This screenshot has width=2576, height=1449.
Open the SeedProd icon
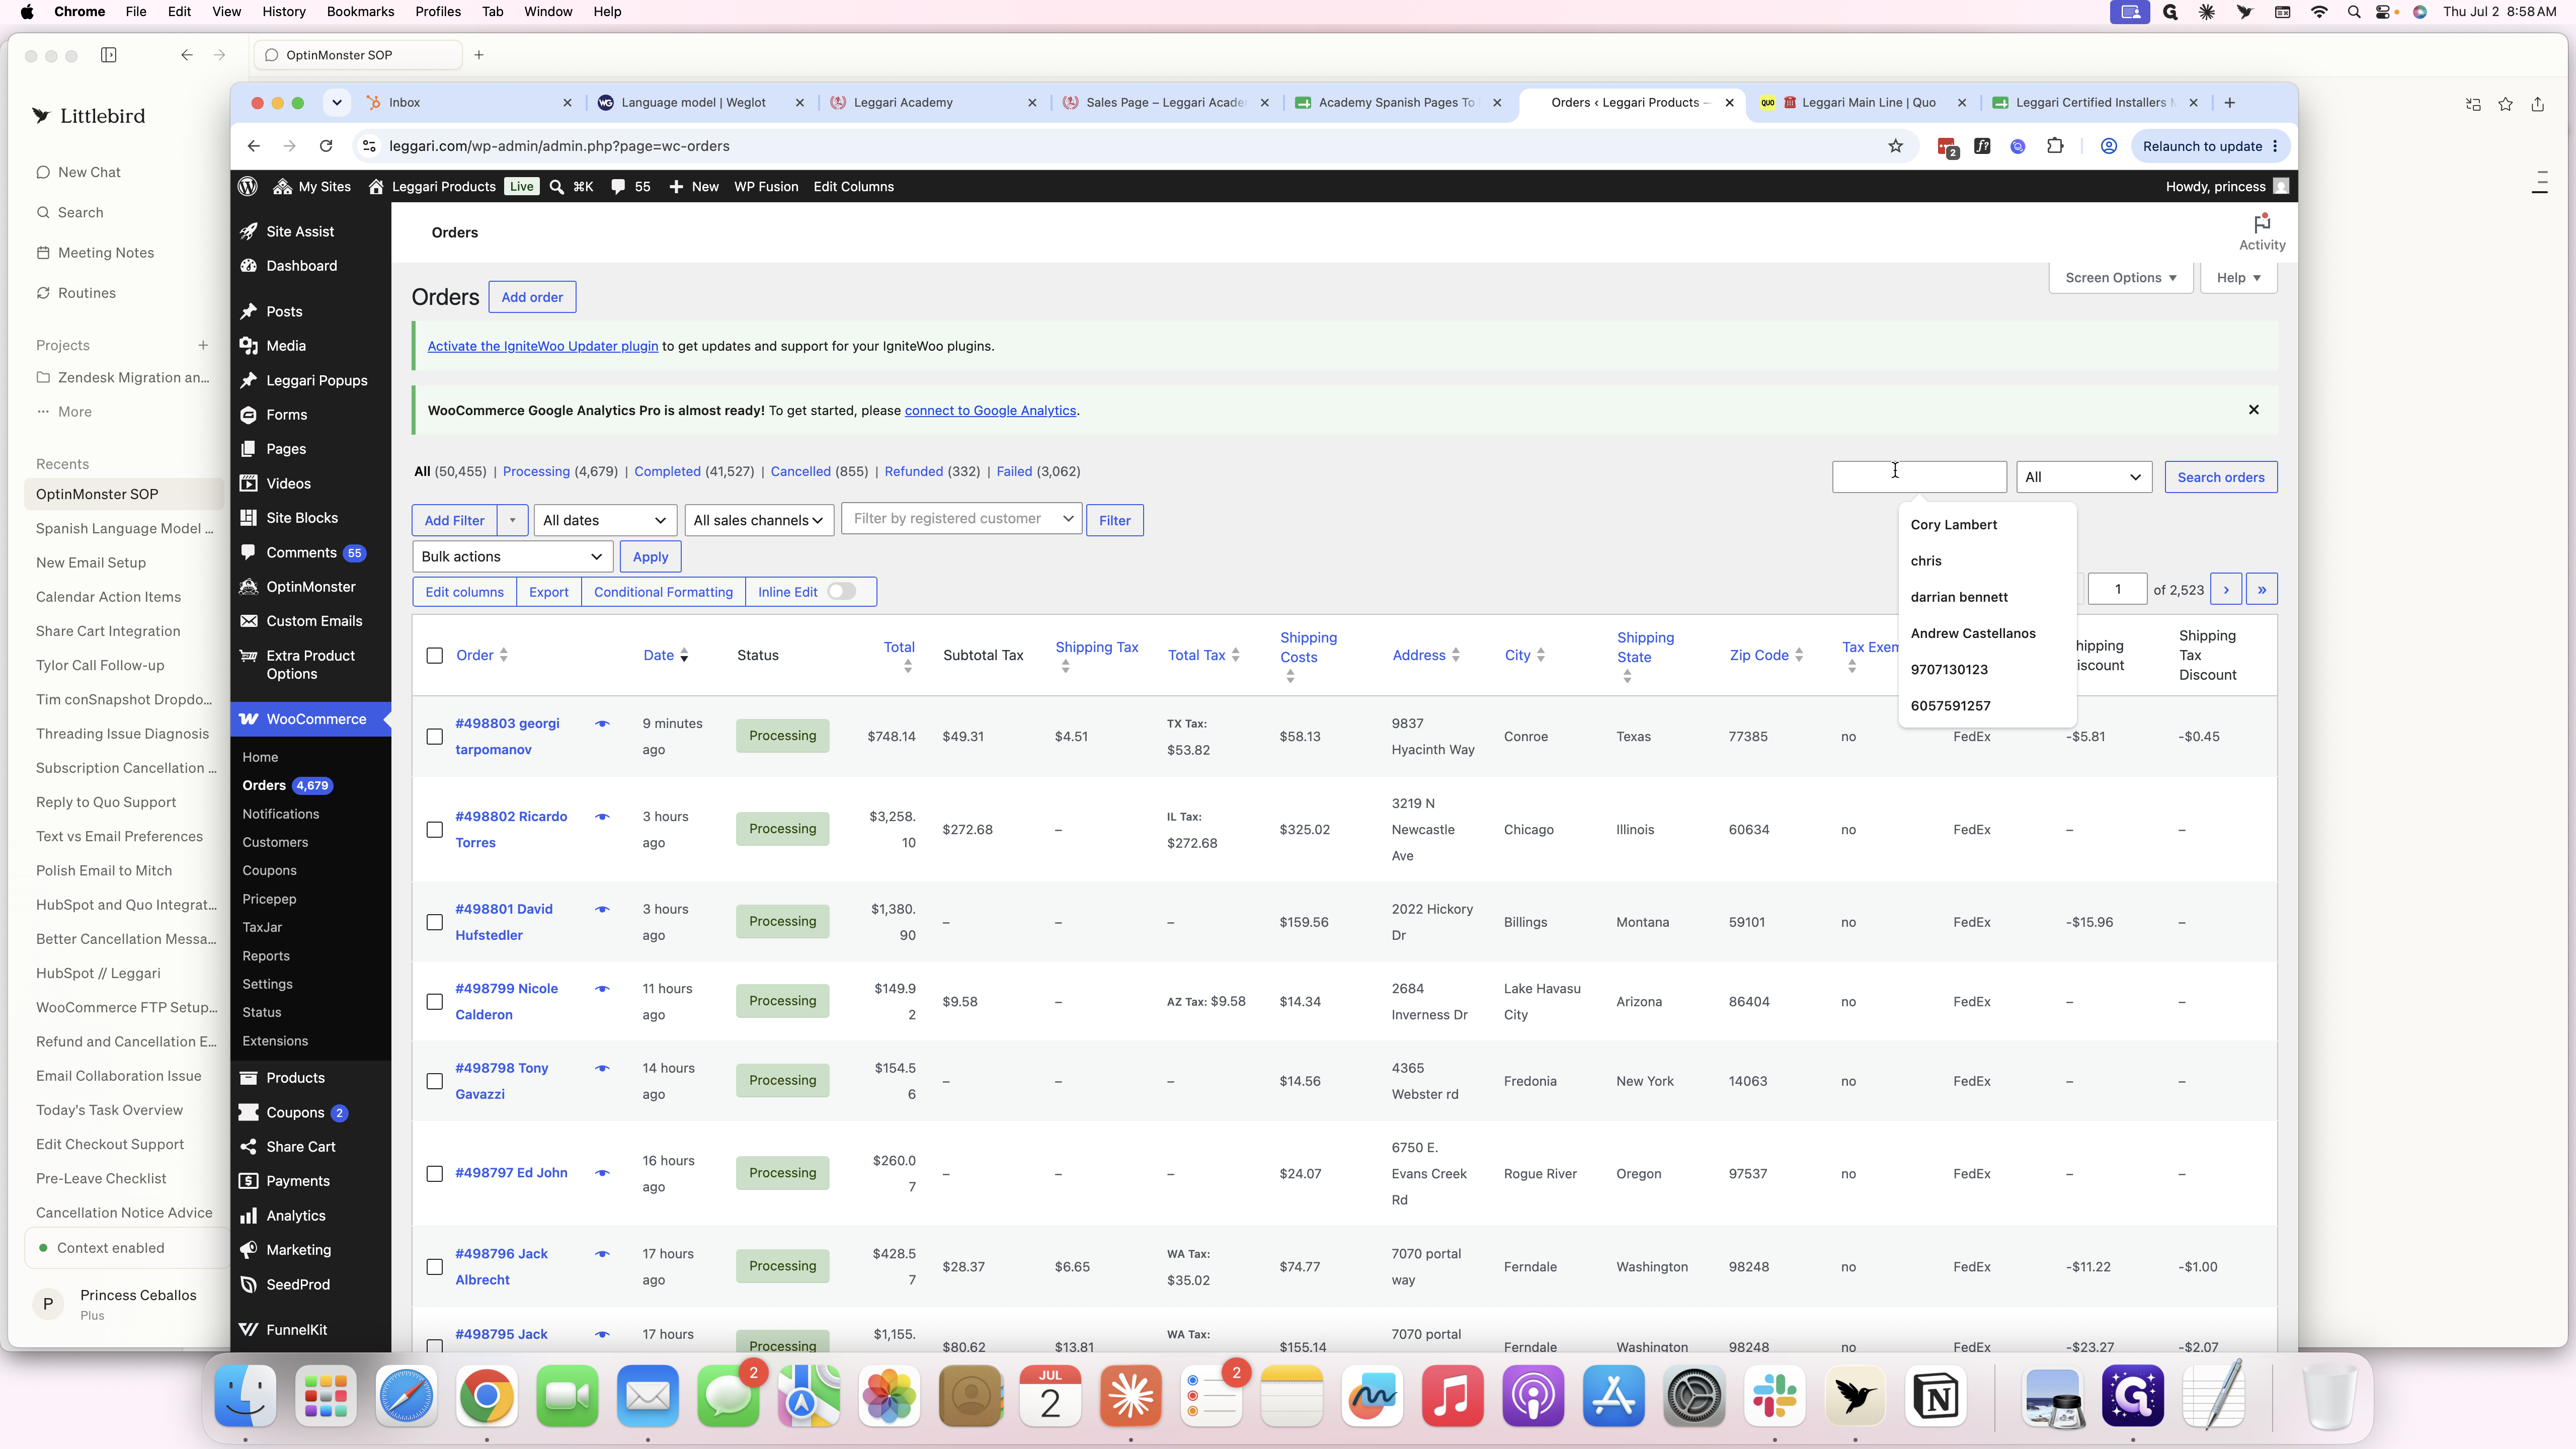coord(248,1285)
